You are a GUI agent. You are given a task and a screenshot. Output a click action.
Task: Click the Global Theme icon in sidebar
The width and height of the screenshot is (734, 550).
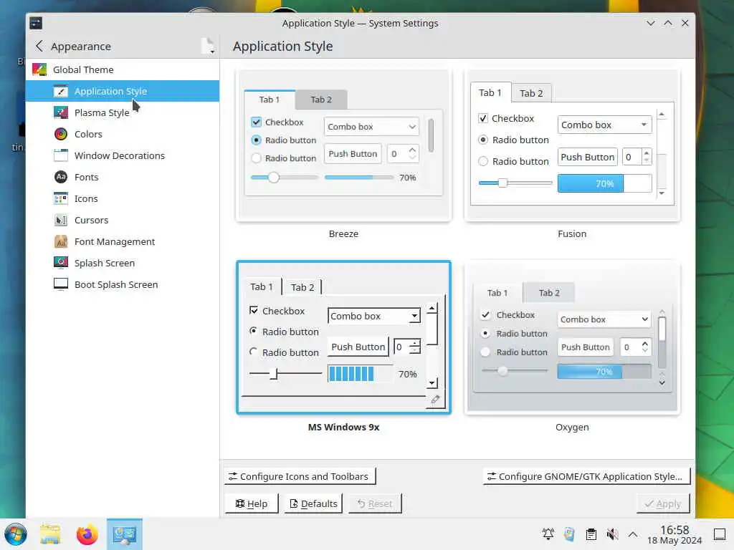tap(39, 69)
